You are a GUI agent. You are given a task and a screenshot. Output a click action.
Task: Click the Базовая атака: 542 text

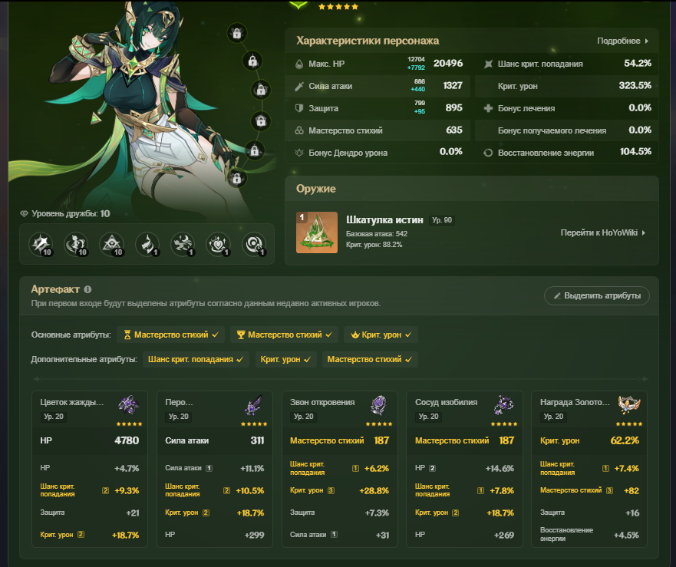[x=377, y=234]
